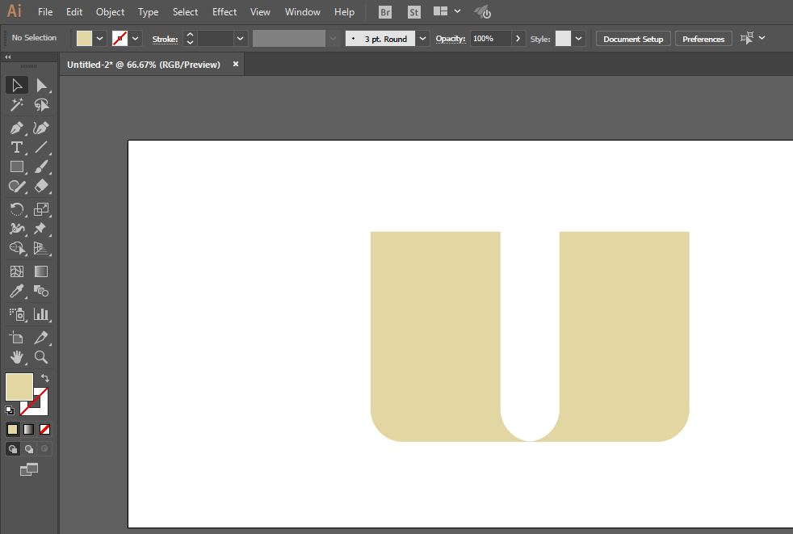This screenshot has width=793, height=534.
Task: Expand the Style dropdown arrow
Action: (578, 39)
